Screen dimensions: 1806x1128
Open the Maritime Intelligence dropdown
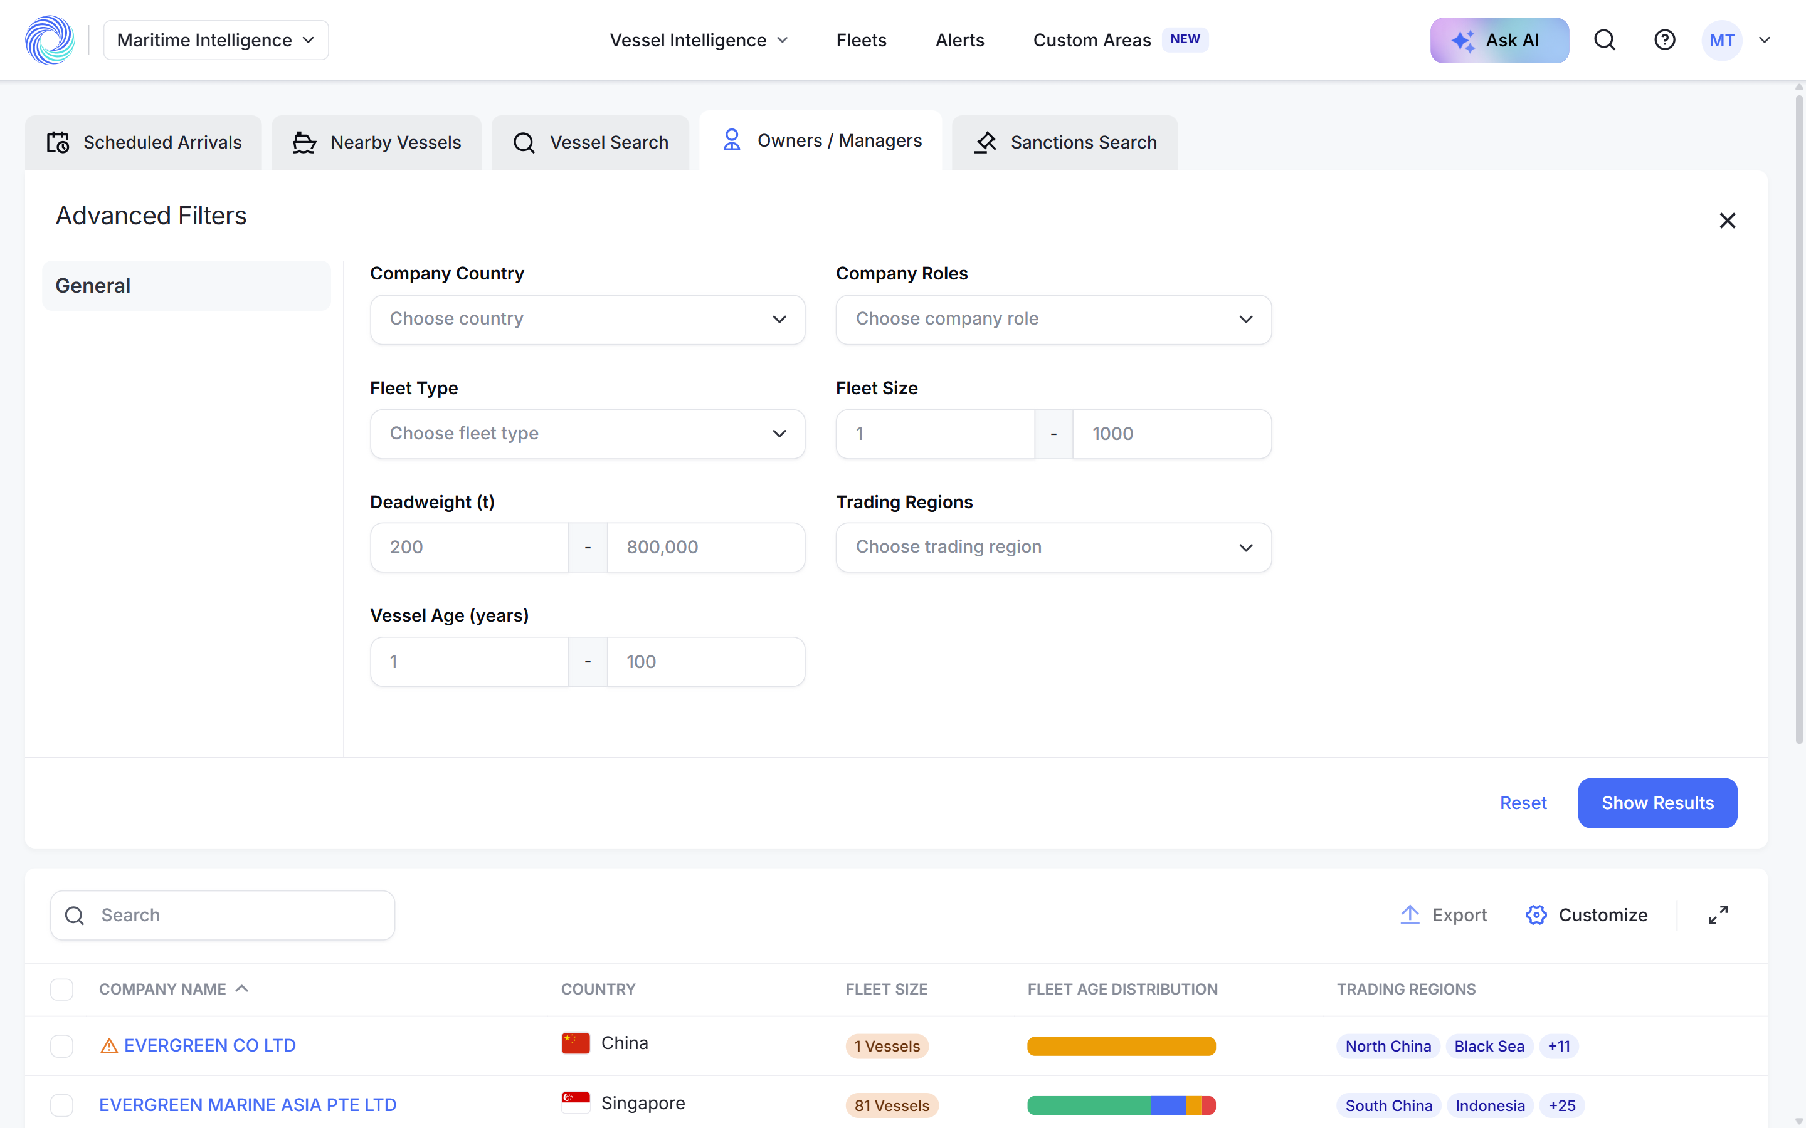[x=216, y=40]
